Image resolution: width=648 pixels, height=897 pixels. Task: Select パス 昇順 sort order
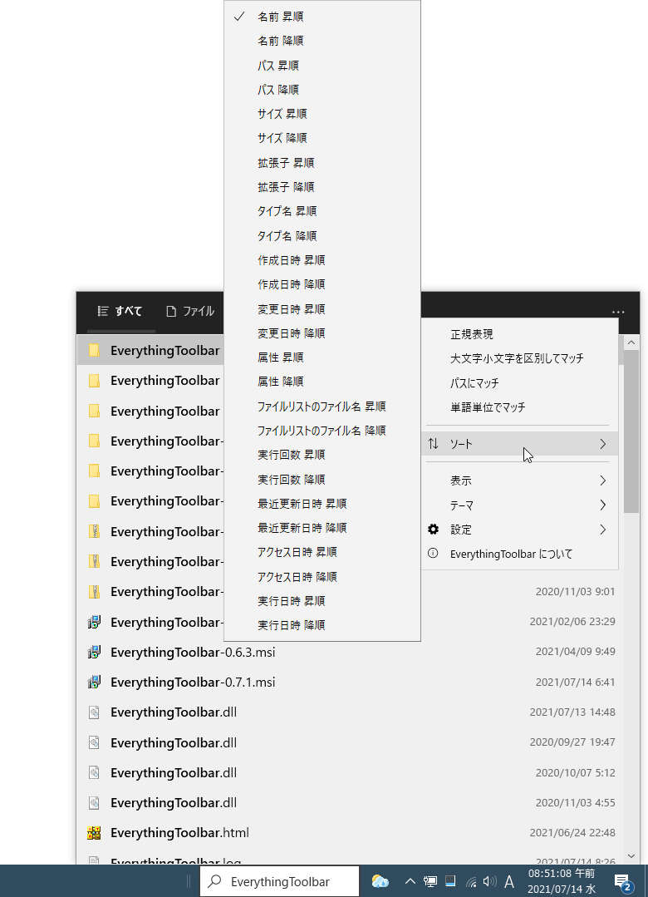322,65
